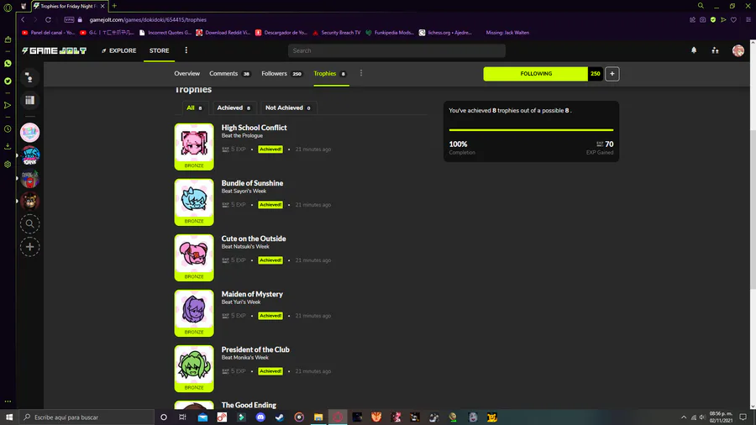Open the user avatar account menu
Screen dimensions: 756x425
(x=738, y=50)
